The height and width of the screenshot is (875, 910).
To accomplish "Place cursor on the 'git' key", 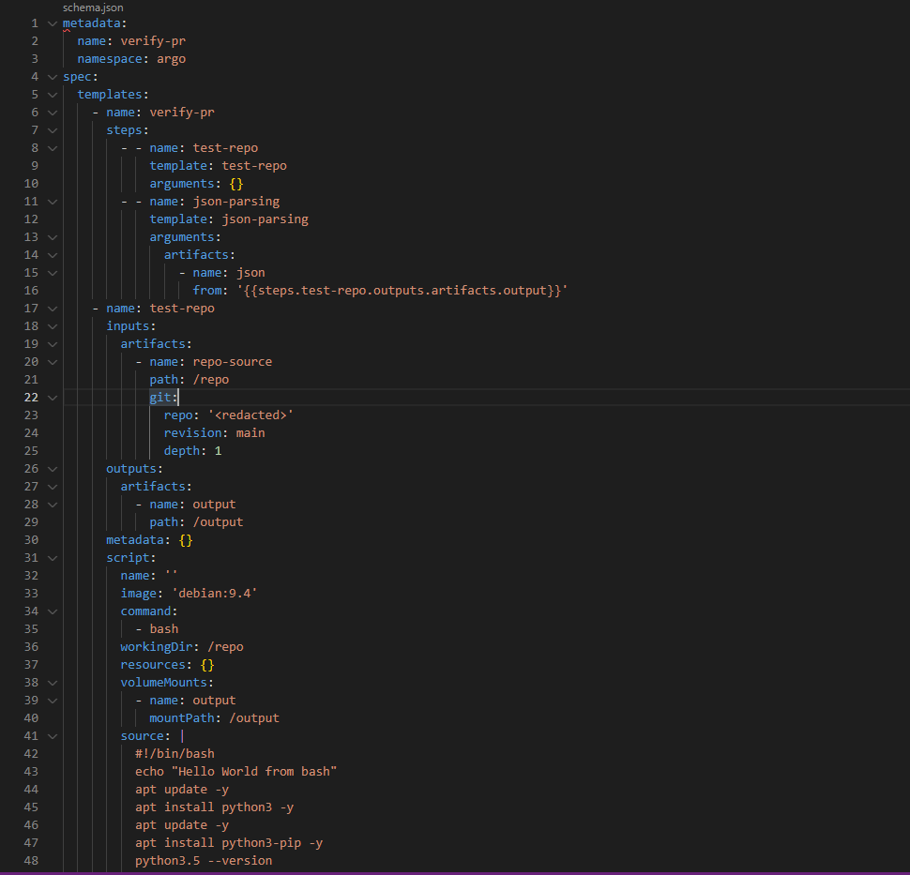I will (160, 398).
